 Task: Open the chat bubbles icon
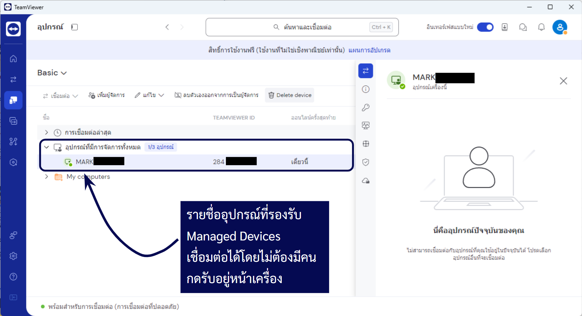pyautogui.click(x=523, y=27)
